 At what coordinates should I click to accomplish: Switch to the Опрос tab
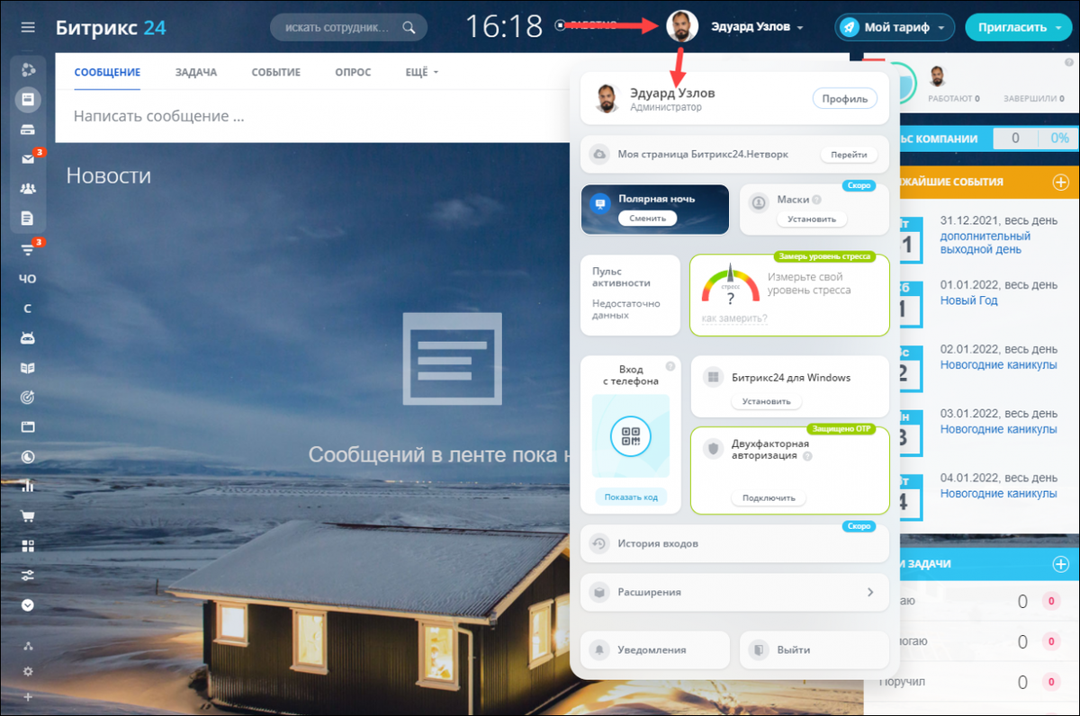point(353,72)
